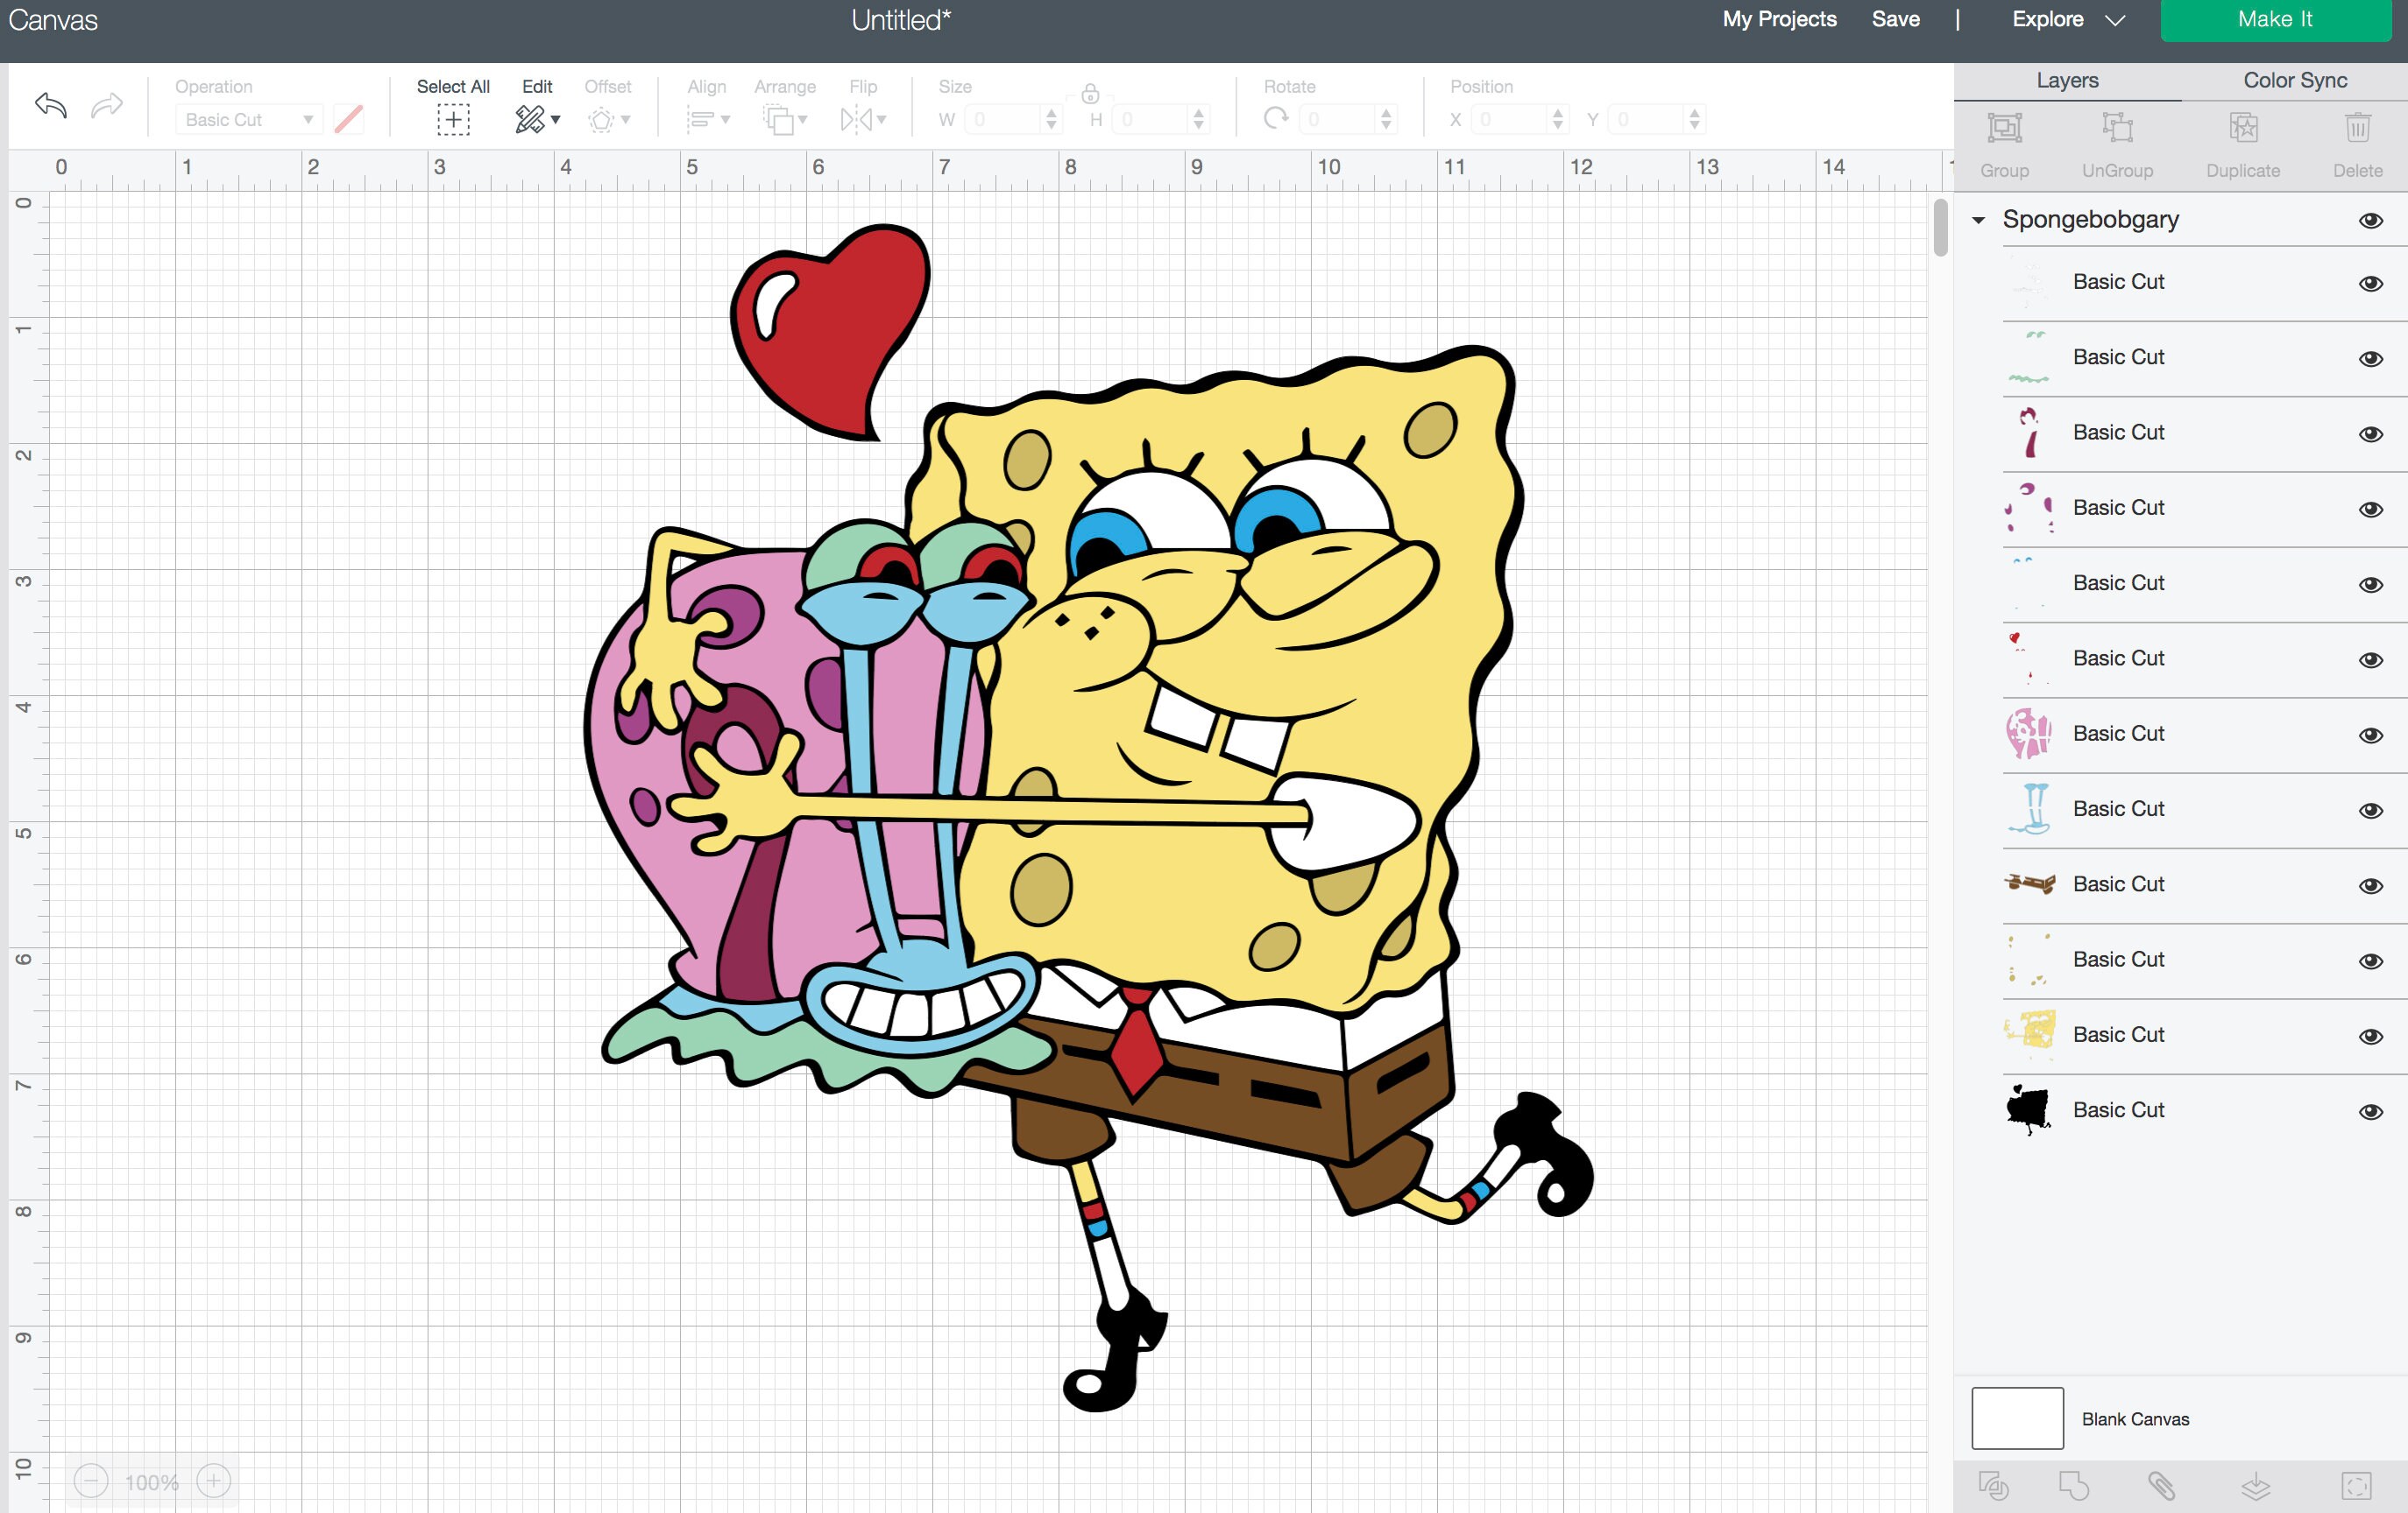Hide the black shoes Basic Cut layer
2408x1513 pixels.
[x=2371, y=1110]
